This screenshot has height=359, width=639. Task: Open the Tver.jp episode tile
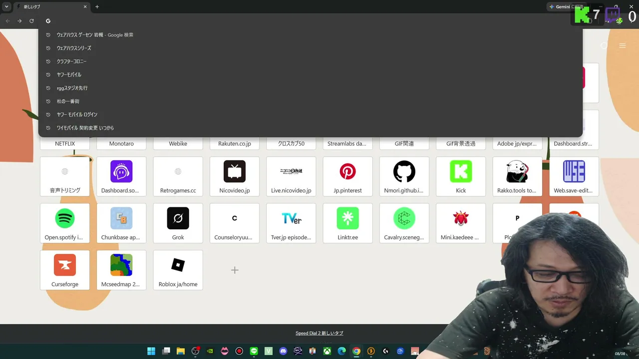click(291, 223)
